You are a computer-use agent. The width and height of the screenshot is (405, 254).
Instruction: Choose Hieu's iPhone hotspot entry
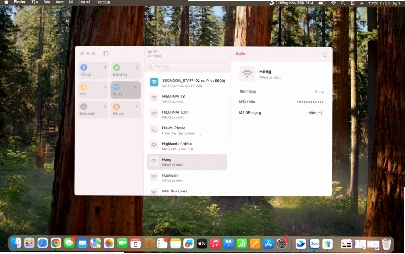[187, 130]
